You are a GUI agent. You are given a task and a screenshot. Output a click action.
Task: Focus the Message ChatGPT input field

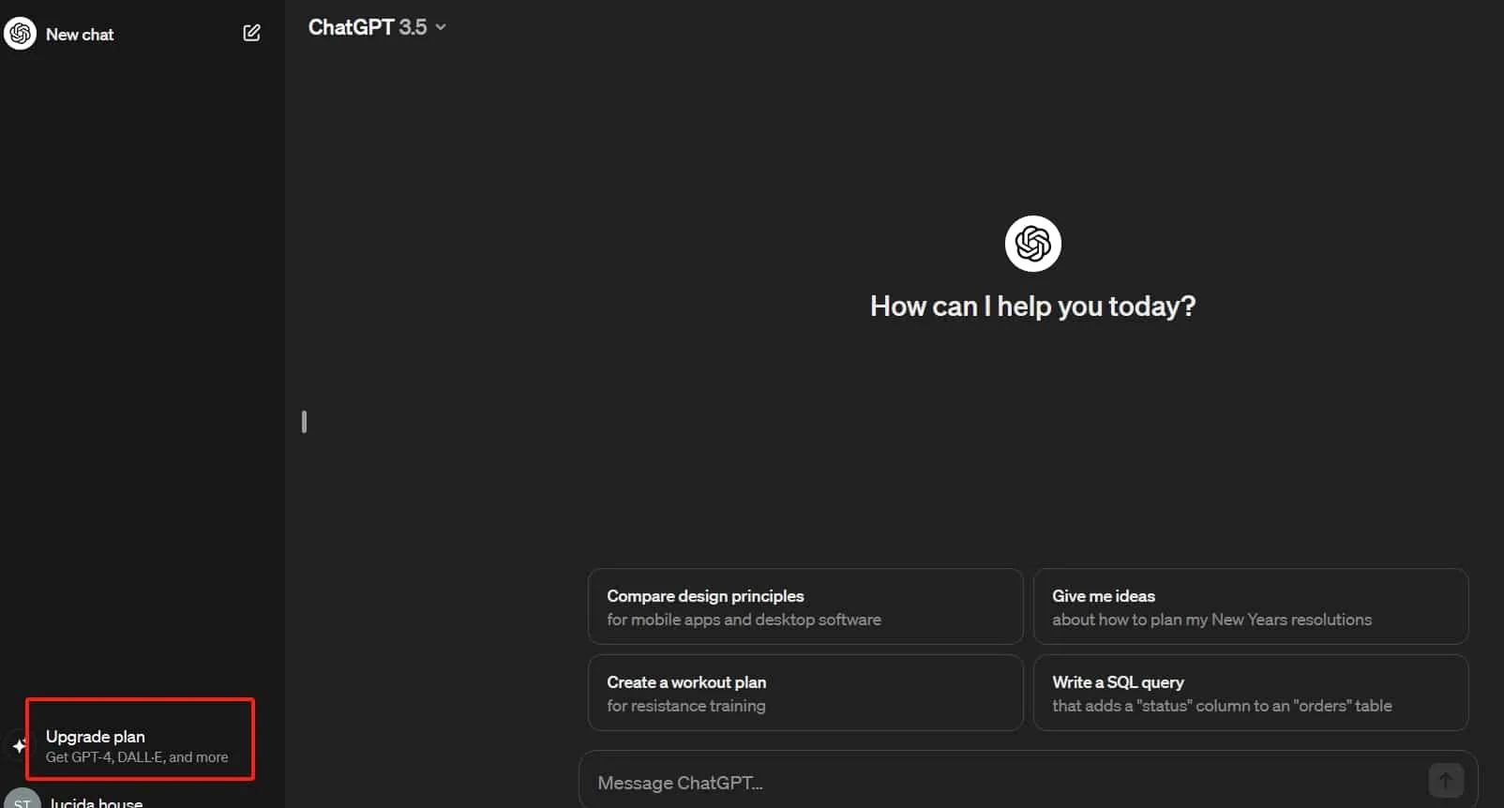click(1003, 783)
